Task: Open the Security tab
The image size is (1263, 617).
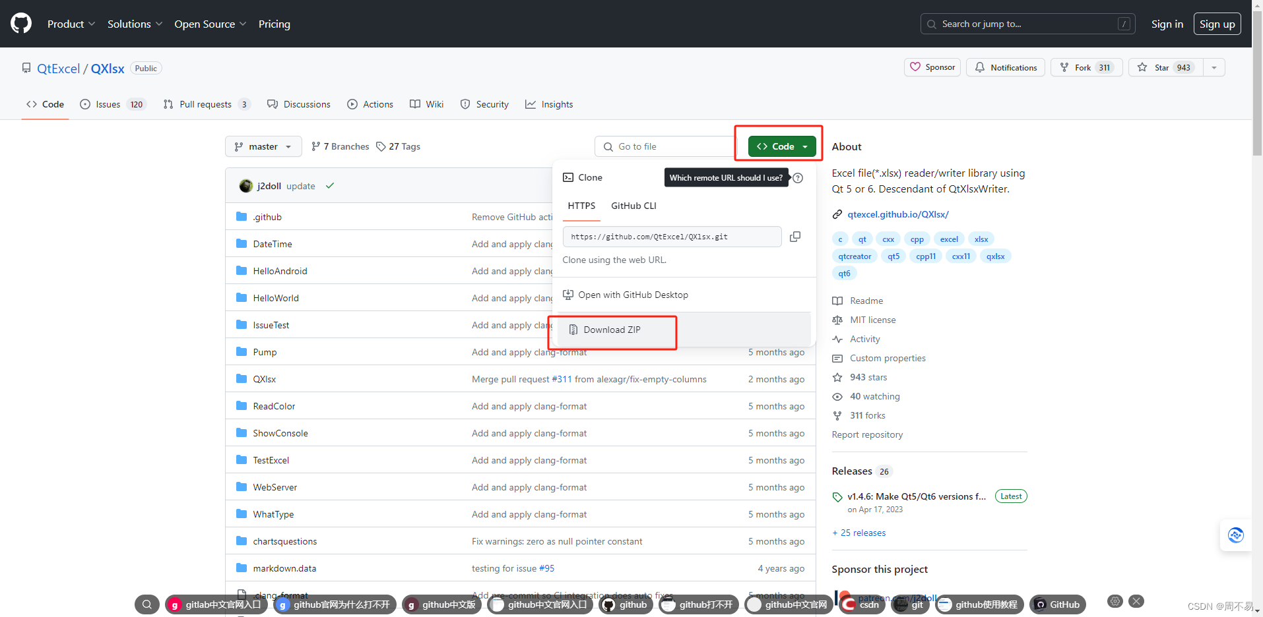Action: 484,104
